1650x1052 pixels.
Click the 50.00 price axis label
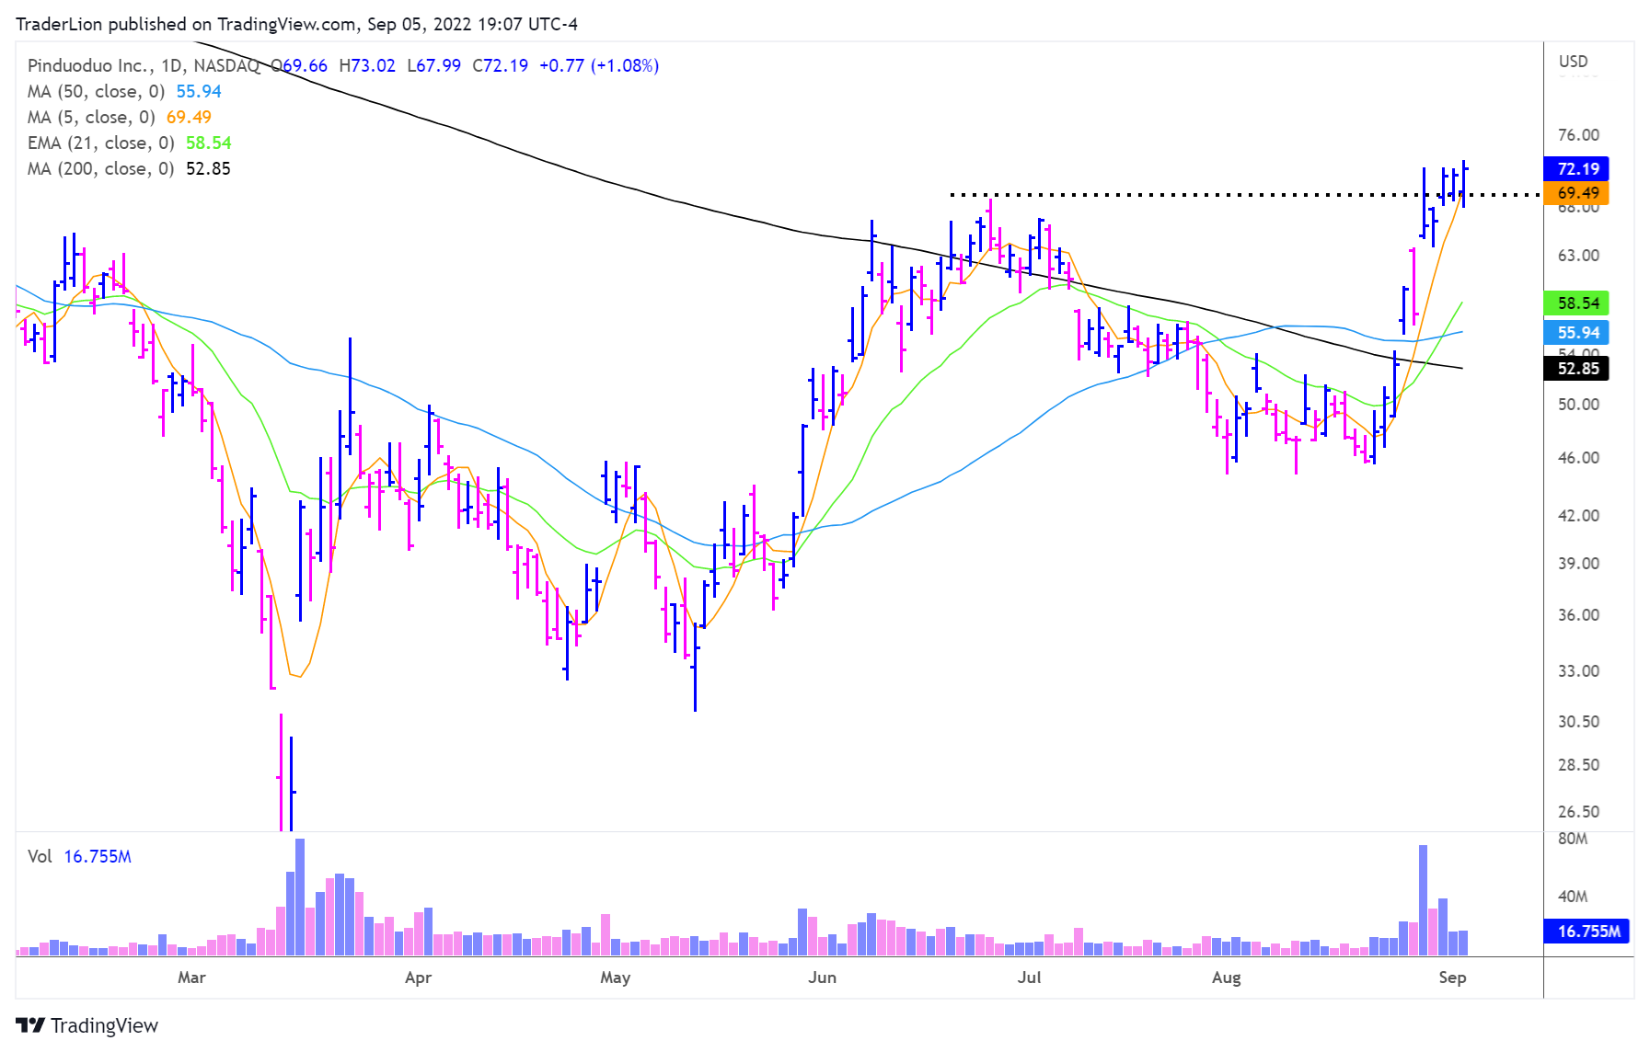click(x=1578, y=405)
